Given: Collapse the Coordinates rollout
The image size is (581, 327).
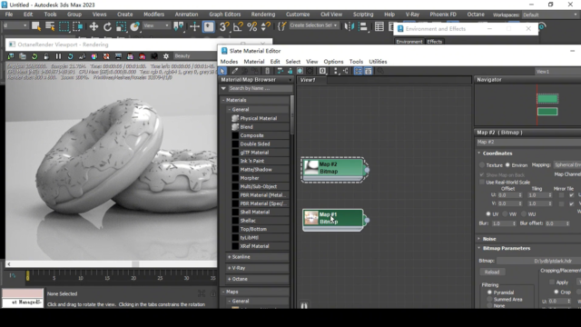Looking at the screenshot, I should click(x=479, y=154).
